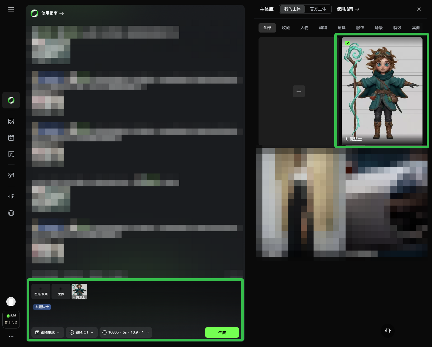
Task: Click the customer support headset icon
Action: (388, 331)
